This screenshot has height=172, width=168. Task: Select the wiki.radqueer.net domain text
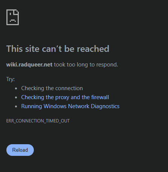(x=29, y=65)
